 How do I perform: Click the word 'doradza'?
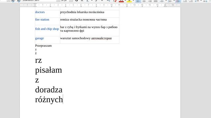click(49, 89)
